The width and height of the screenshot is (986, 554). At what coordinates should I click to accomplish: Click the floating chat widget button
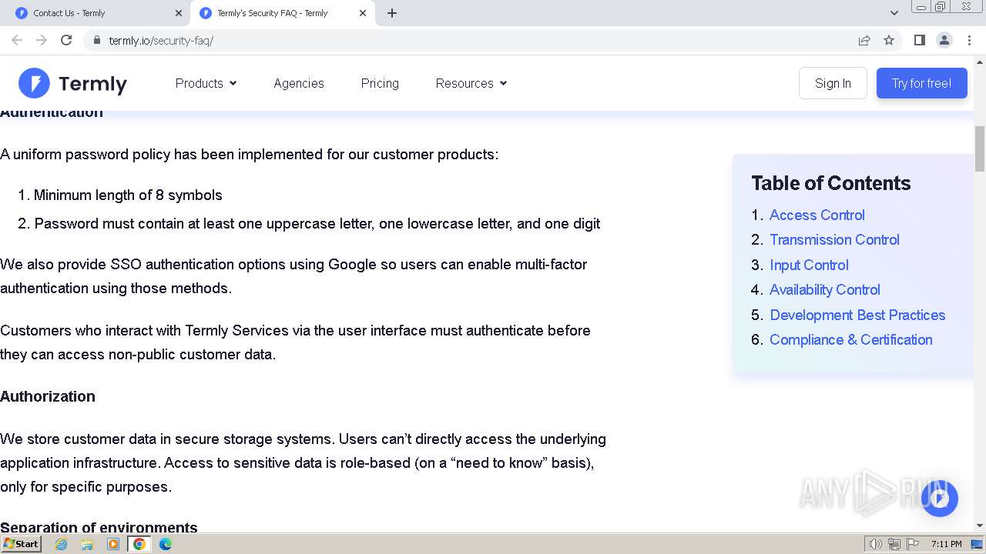coord(939,499)
